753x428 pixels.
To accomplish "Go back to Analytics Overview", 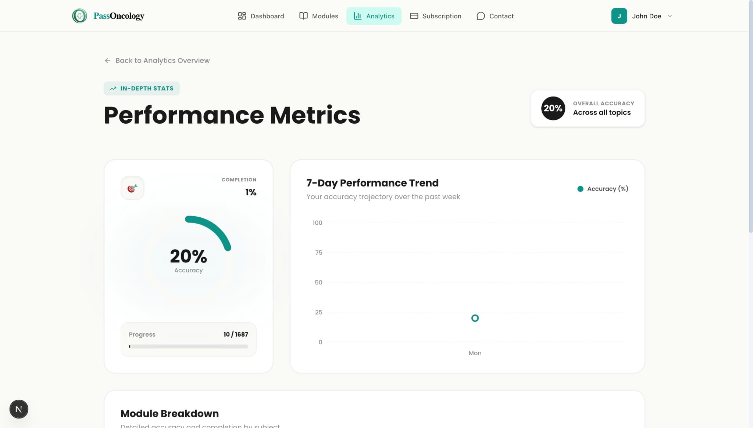I will pyautogui.click(x=157, y=60).
